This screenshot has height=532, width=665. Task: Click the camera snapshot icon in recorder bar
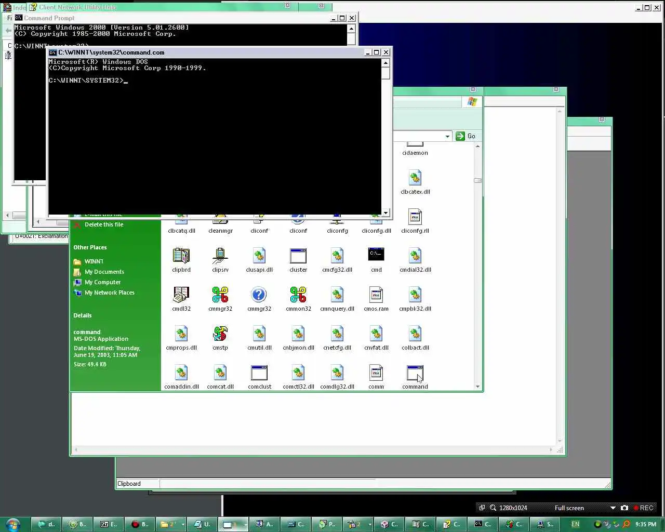tap(624, 508)
